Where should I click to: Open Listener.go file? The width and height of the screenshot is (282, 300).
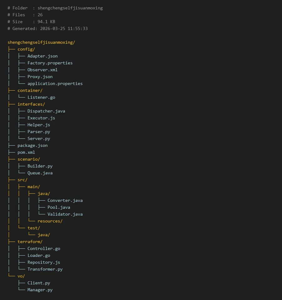coord(41,97)
